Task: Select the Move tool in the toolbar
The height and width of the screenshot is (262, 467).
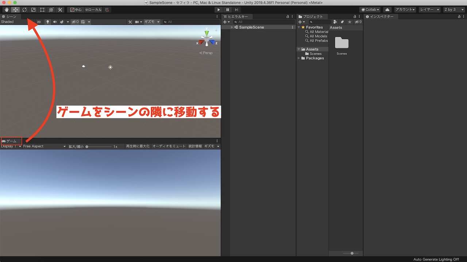Action: click(x=15, y=9)
